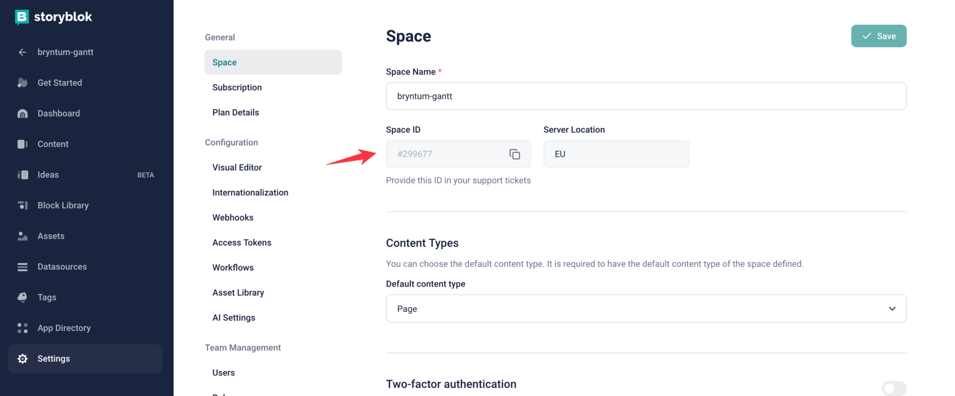Click the Settings gear icon
The width and height of the screenshot is (955, 396).
(x=22, y=359)
